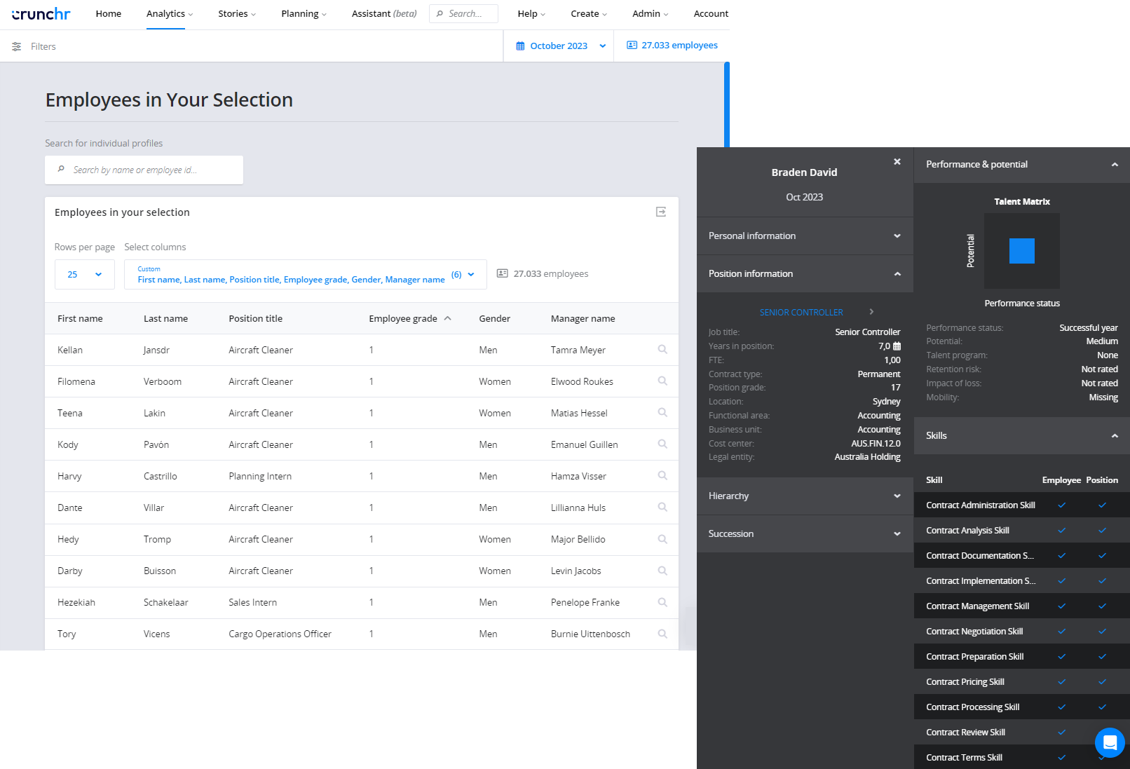Open the October 2023 period dropdown
The width and height of the screenshot is (1130, 769).
(x=560, y=46)
